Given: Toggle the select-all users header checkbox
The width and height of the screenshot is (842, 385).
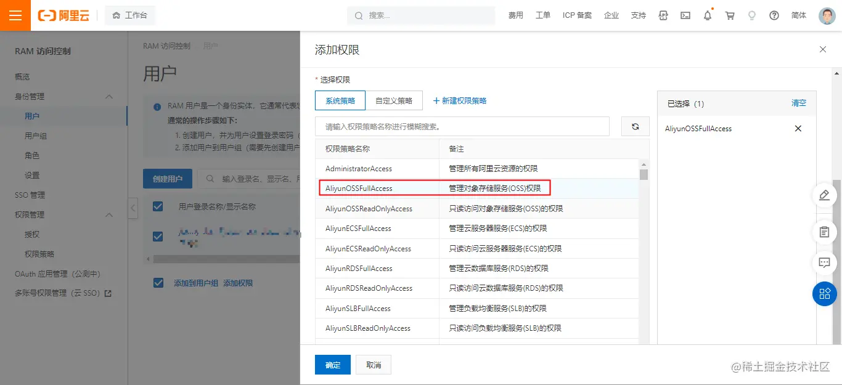Looking at the screenshot, I should coord(158,206).
